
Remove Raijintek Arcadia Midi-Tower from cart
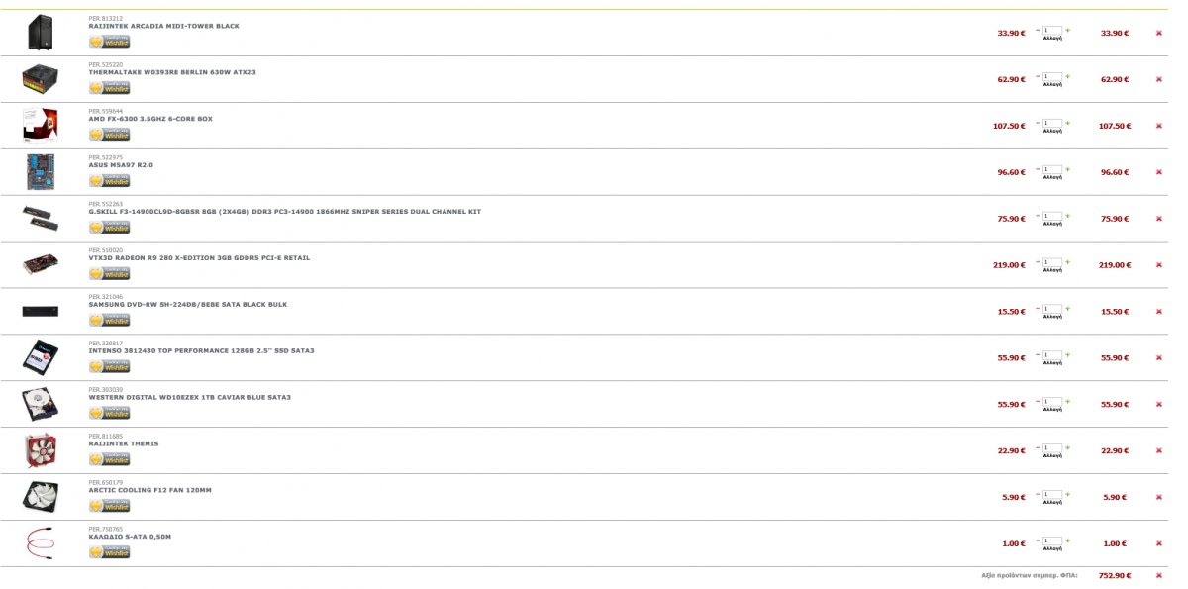(x=1159, y=33)
